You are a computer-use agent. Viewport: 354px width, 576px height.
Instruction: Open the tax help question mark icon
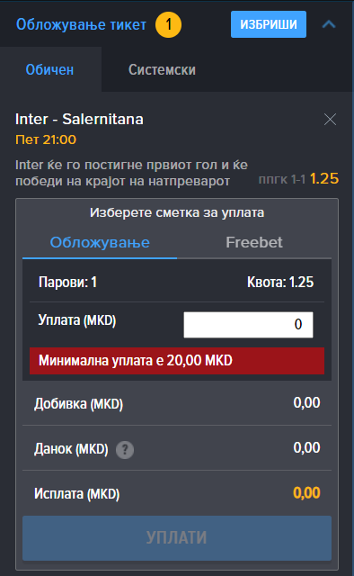tap(125, 449)
